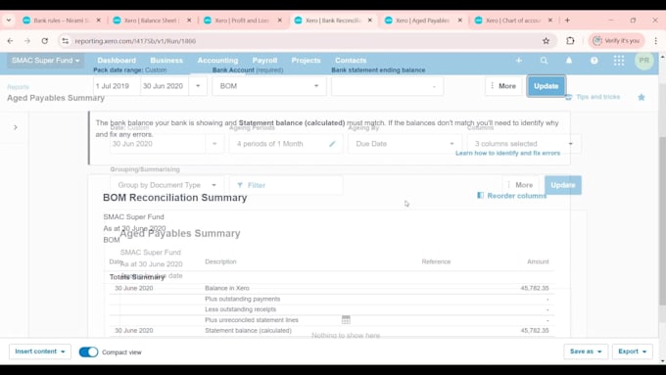Go back to the previous browser page

coord(10,41)
